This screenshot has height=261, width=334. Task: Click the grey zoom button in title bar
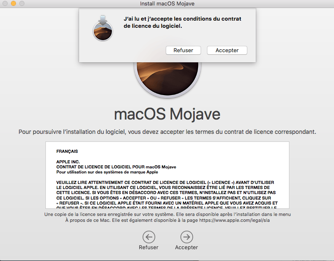[x=21, y=4]
